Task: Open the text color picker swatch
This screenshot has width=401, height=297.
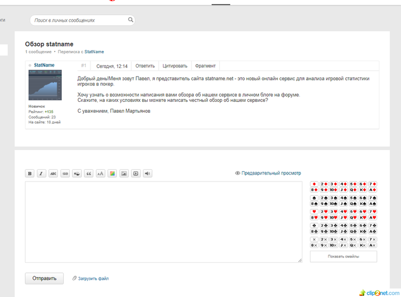Action: tap(112, 173)
